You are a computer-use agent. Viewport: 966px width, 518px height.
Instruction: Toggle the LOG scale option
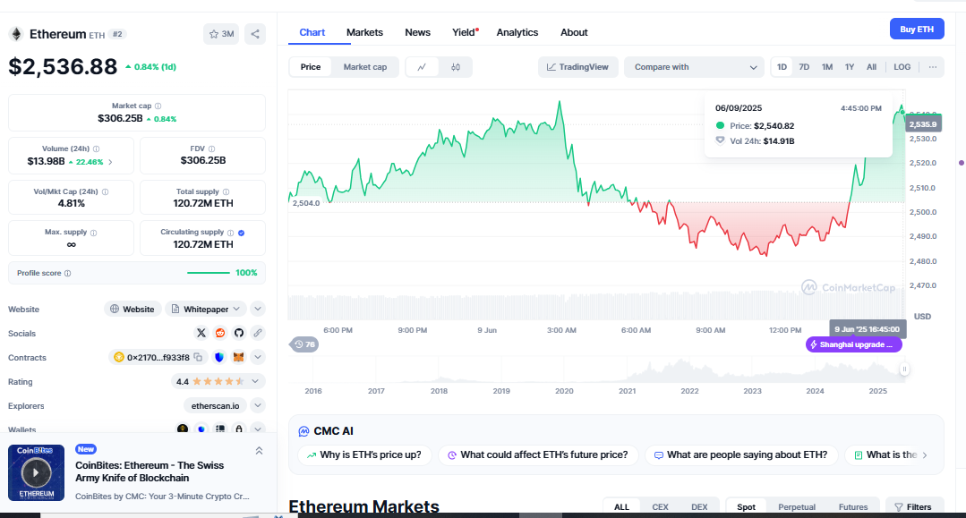click(902, 67)
